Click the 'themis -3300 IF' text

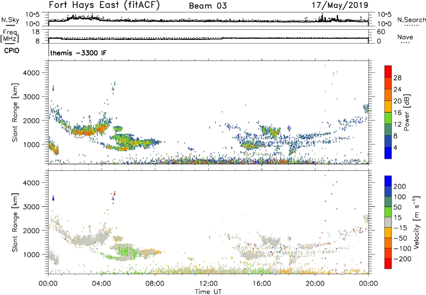(x=78, y=53)
